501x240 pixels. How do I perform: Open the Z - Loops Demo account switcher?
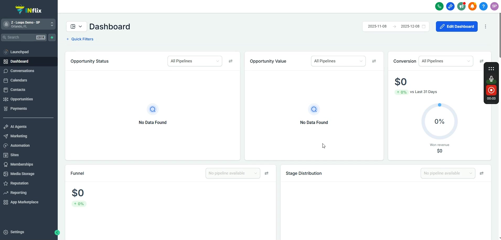coord(28,24)
